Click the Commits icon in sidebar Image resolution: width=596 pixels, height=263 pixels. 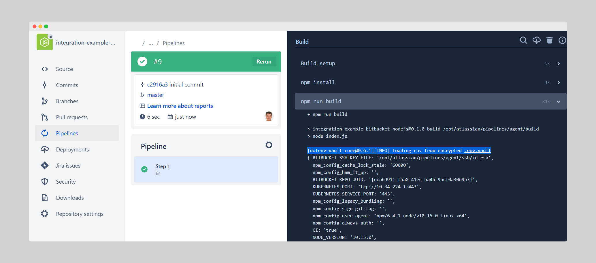click(x=45, y=85)
